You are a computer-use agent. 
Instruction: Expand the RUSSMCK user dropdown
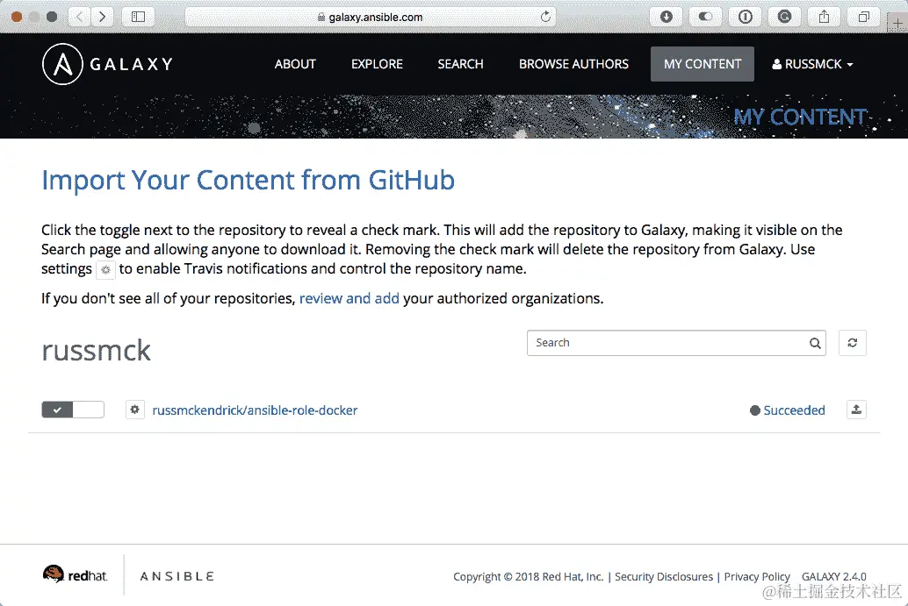(812, 64)
